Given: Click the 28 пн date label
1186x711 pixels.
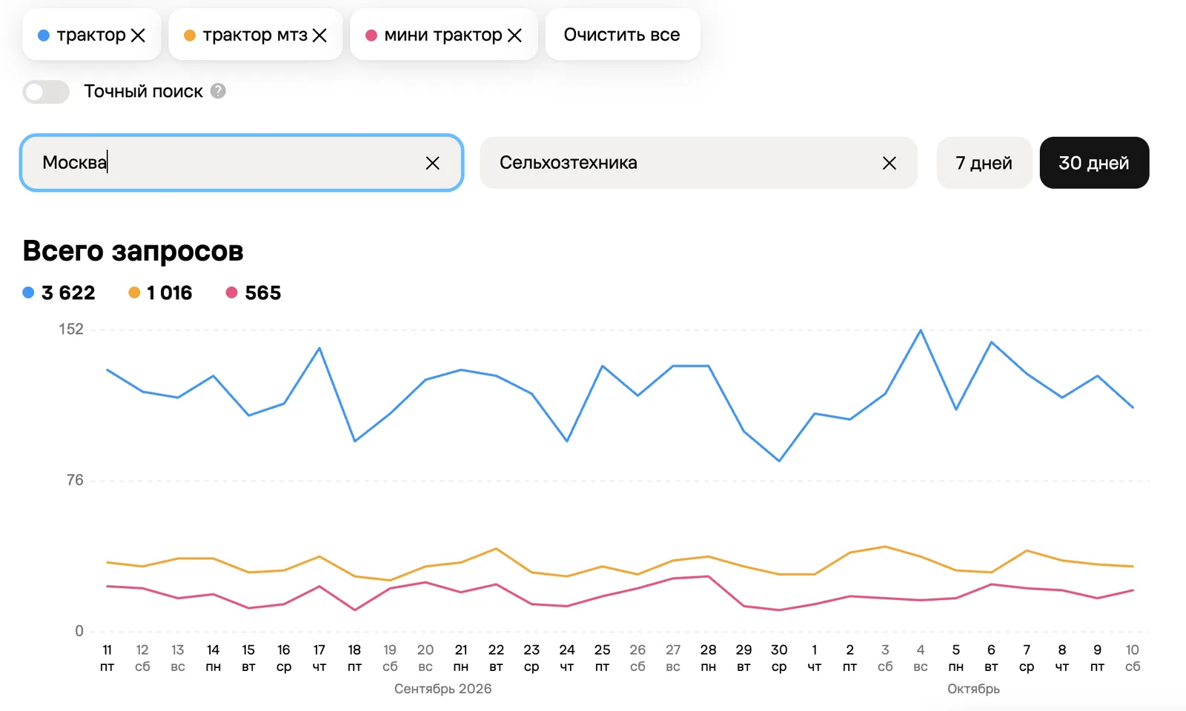Looking at the screenshot, I should 709,658.
